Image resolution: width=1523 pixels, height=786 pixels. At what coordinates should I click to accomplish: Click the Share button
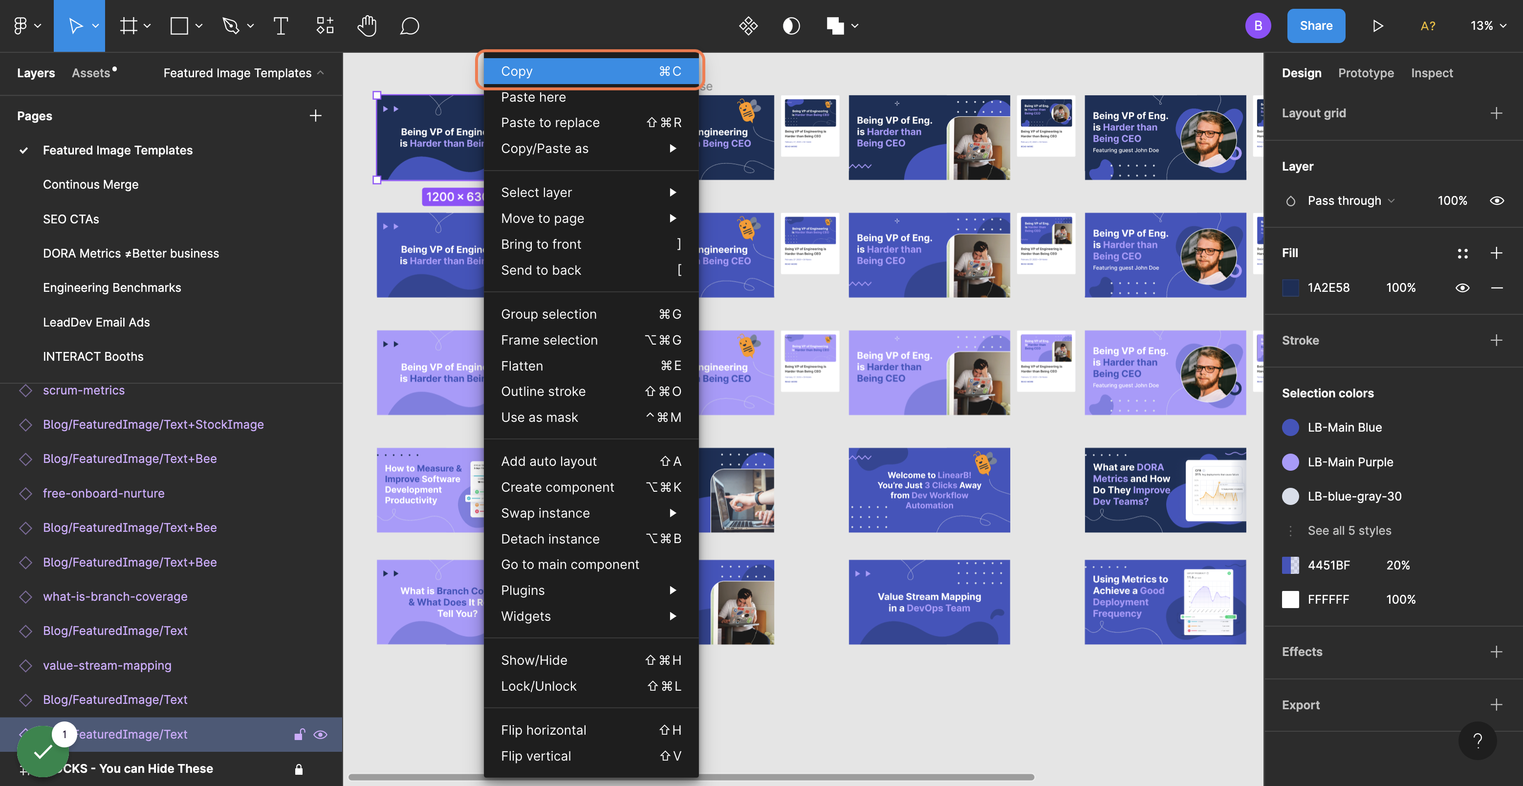(1316, 25)
